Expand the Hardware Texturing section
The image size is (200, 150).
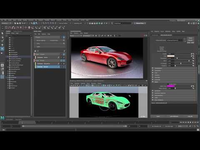(174, 93)
